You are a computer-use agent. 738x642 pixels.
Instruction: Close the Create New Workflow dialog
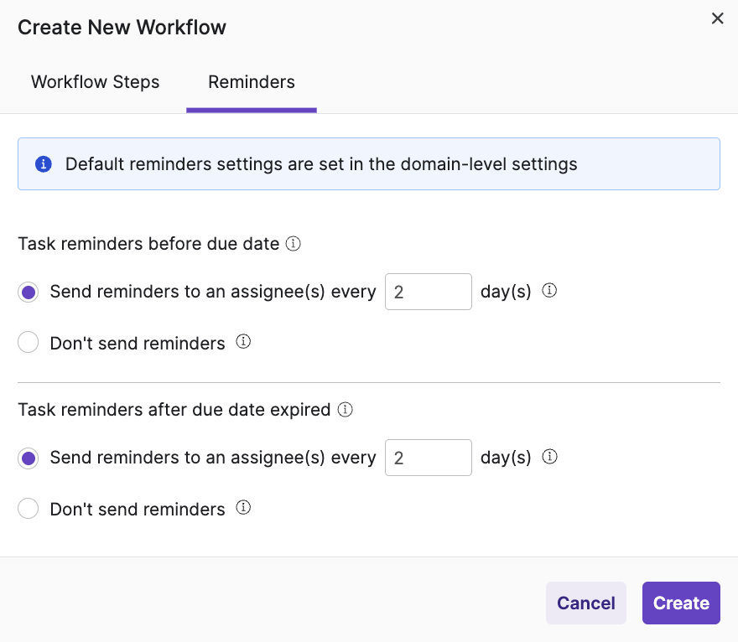tap(717, 18)
